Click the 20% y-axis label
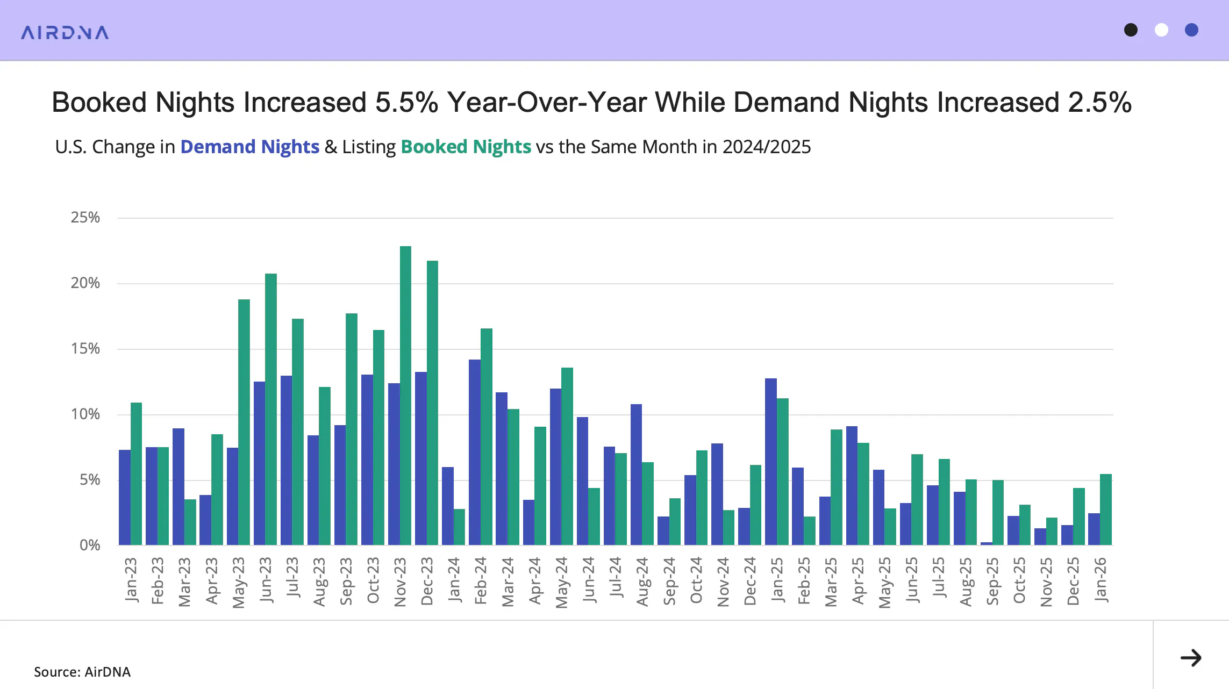Screen dimensions: 1229x689 (x=85, y=283)
